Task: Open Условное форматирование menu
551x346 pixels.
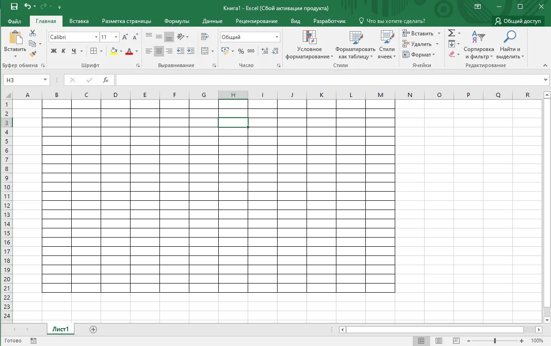Action: [309, 45]
